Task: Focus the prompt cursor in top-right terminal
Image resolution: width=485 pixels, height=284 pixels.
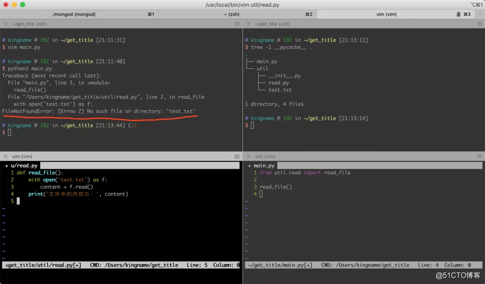Action: 252,126
